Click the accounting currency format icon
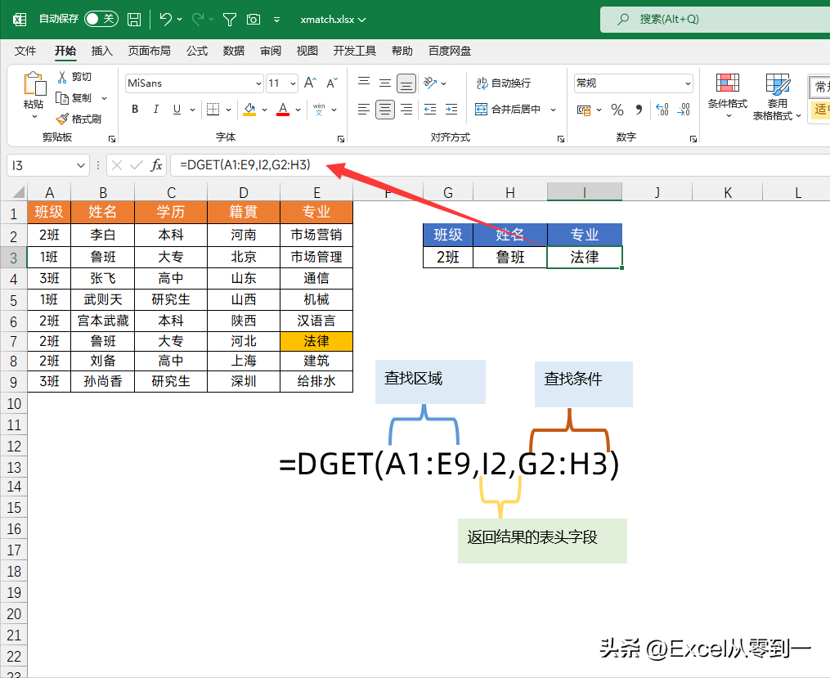The image size is (830, 678). (584, 110)
